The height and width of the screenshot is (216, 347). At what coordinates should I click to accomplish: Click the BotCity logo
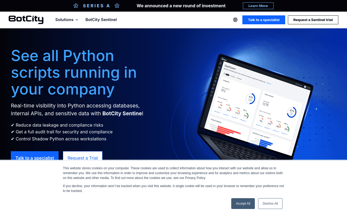pos(26,20)
